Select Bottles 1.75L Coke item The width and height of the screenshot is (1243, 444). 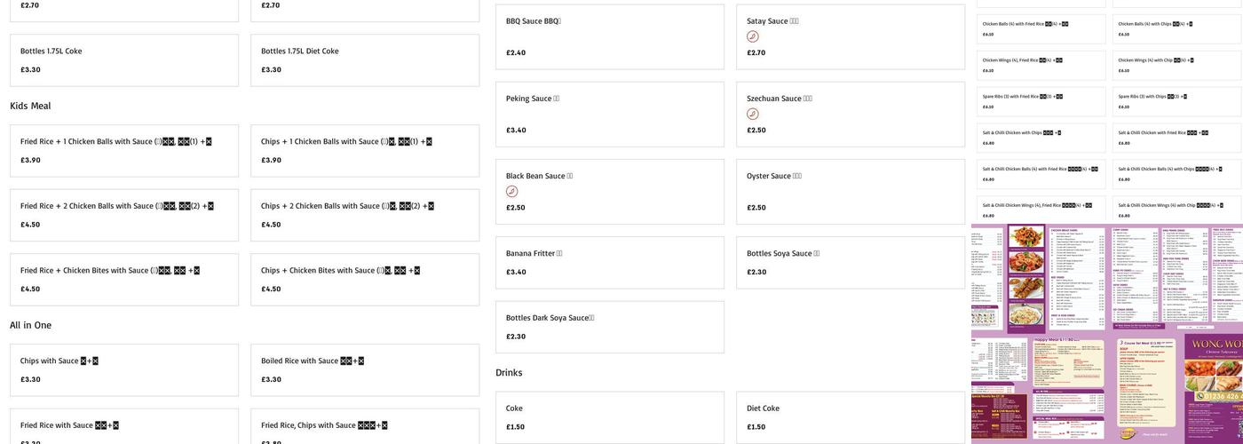click(x=124, y=59)
